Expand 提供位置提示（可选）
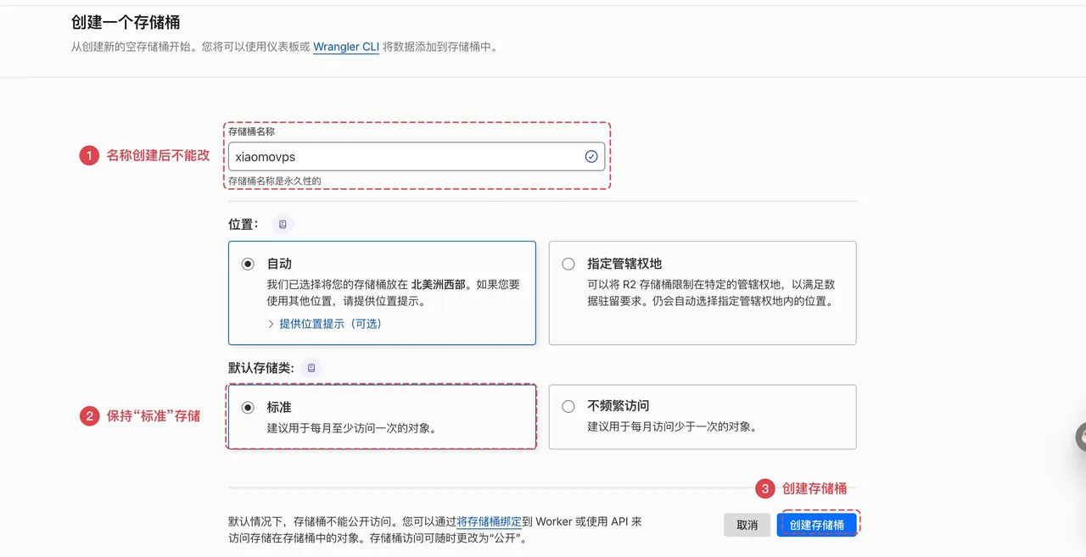This screenshot has height=557, width=1086. pyautogui.click(x=325, y=324)
